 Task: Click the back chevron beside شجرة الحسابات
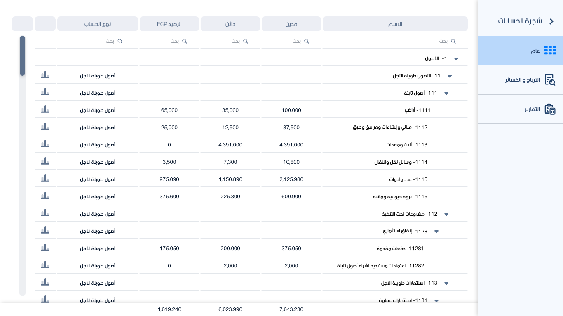[551, 21]
